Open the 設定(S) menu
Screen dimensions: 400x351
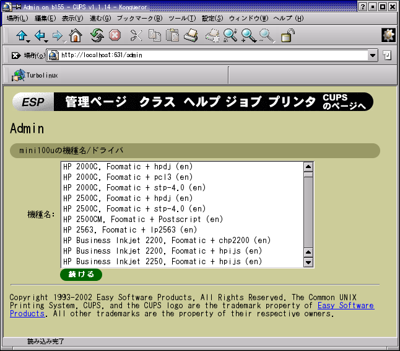coord(212,18)
